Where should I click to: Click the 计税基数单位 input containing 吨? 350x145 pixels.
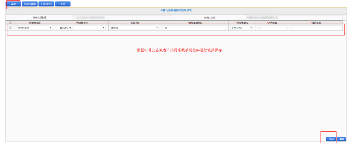point(195,28)
